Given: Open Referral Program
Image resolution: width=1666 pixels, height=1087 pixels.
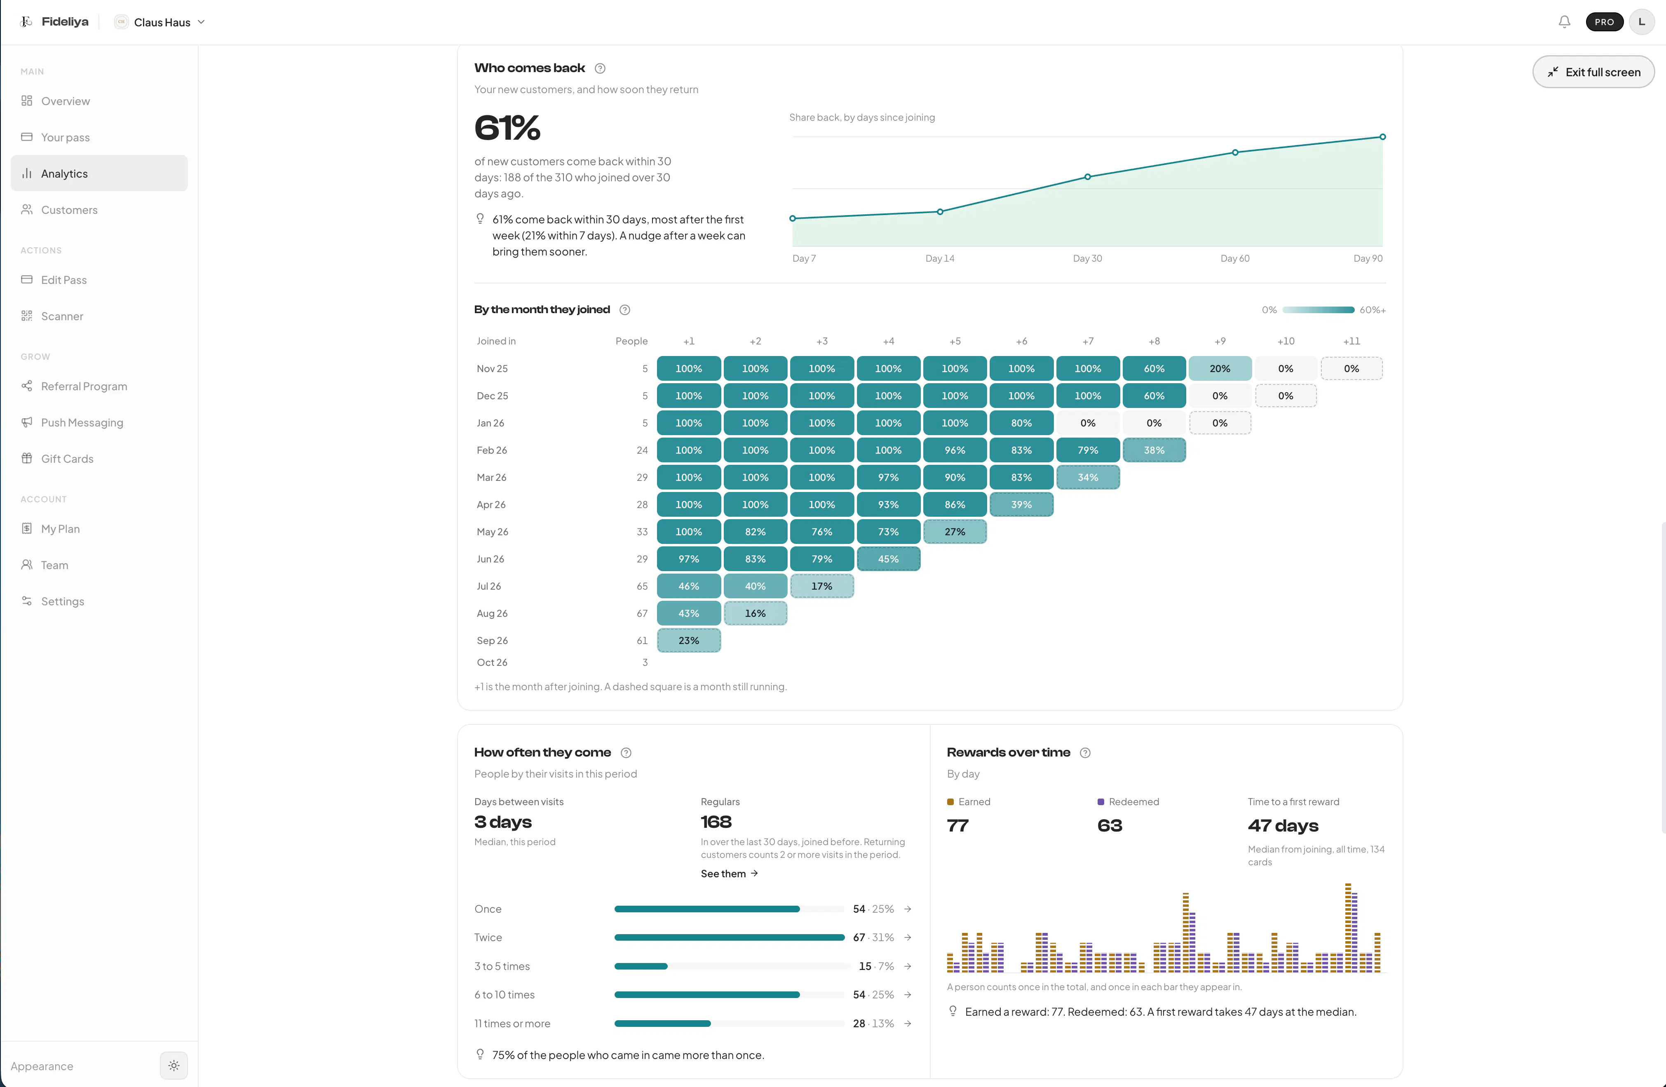Looking at the screenshot, I should [99, 387].
